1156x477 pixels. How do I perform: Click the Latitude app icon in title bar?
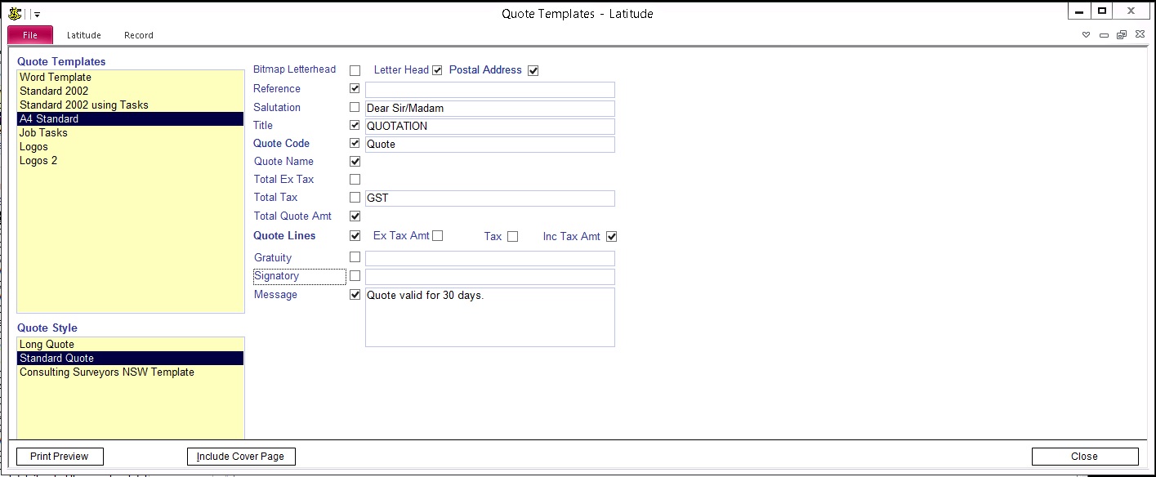(x=15, y=13)
